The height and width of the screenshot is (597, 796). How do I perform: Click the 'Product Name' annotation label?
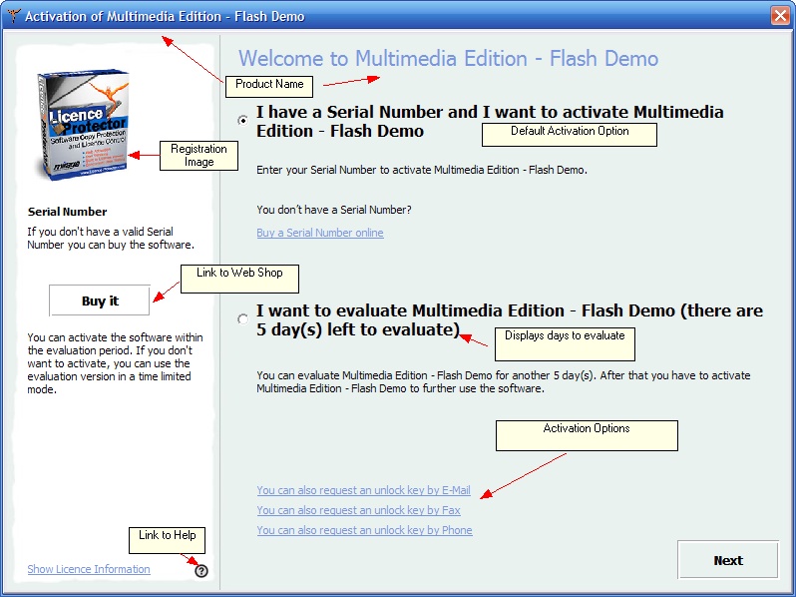pos(269,85)
